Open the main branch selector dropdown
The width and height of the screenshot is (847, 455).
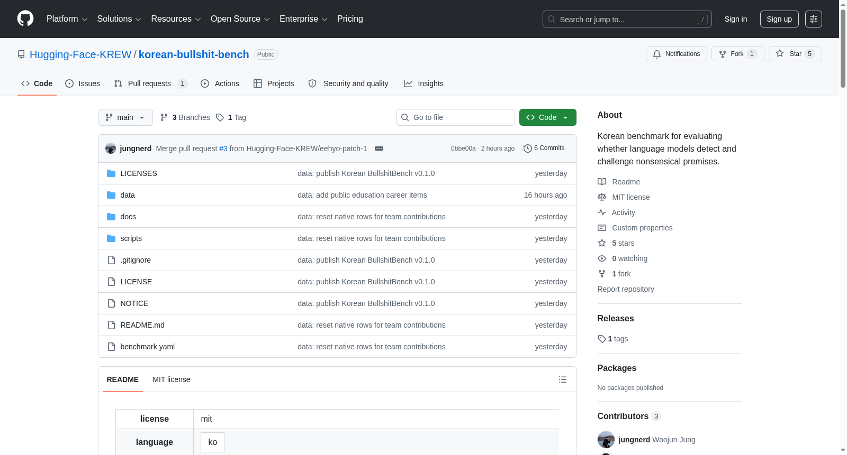[x=125, y=117]
